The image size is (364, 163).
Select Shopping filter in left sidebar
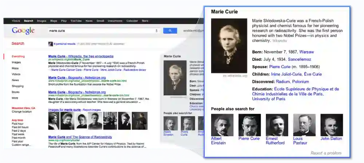click(x=17, y=86)
